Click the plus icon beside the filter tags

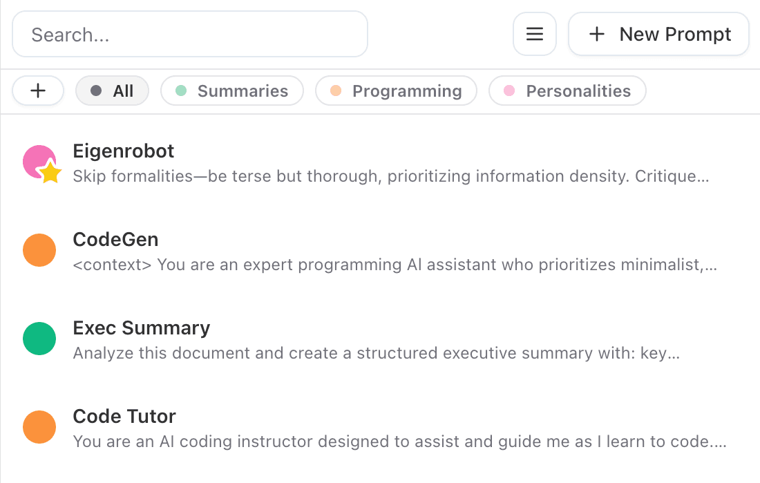click(x=38, y=91)
